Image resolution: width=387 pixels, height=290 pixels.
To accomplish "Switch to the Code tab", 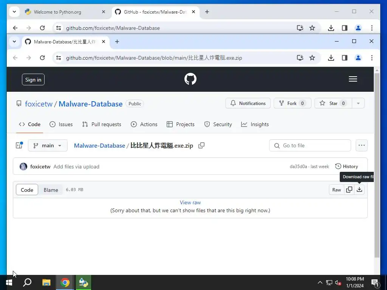I will click(29, 124).
